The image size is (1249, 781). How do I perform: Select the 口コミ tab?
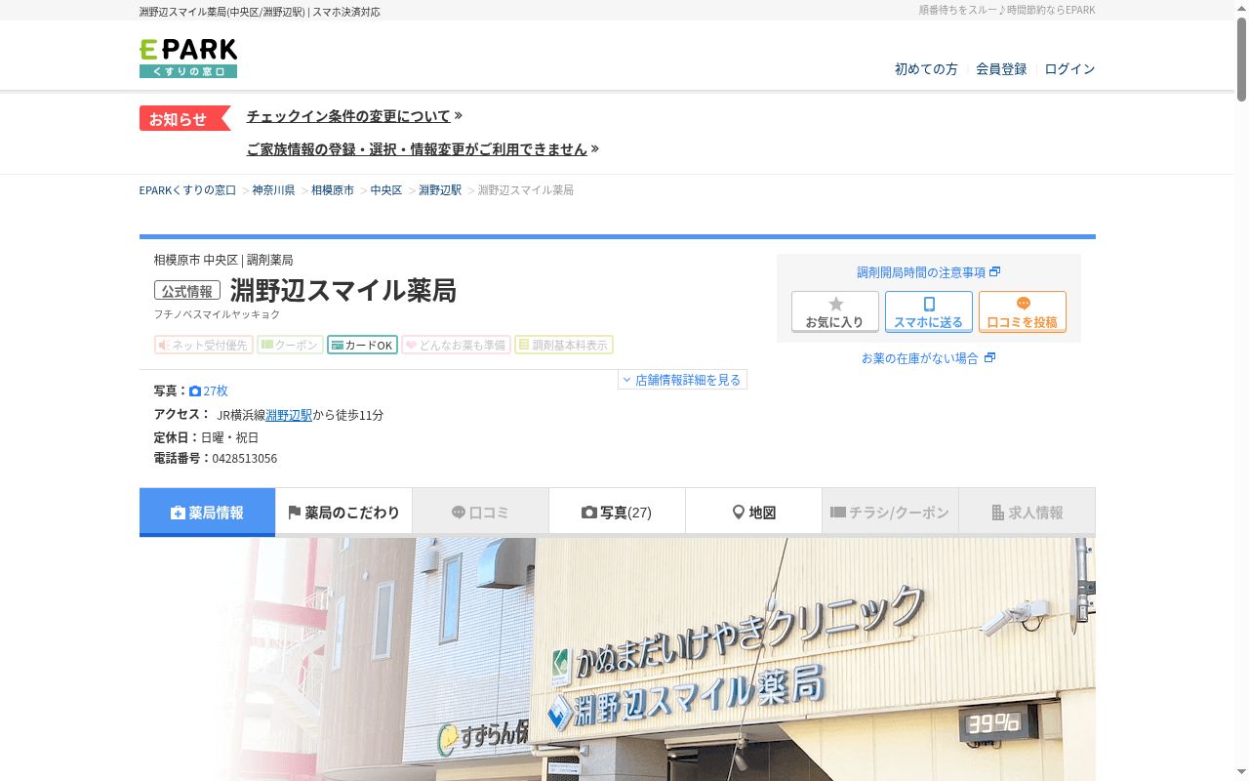[x=480, y=513]
